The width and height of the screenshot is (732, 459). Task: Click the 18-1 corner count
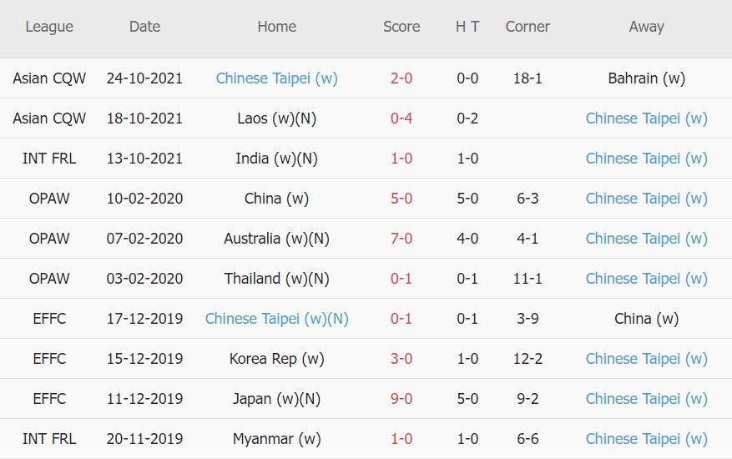click(x=528, y=78)
